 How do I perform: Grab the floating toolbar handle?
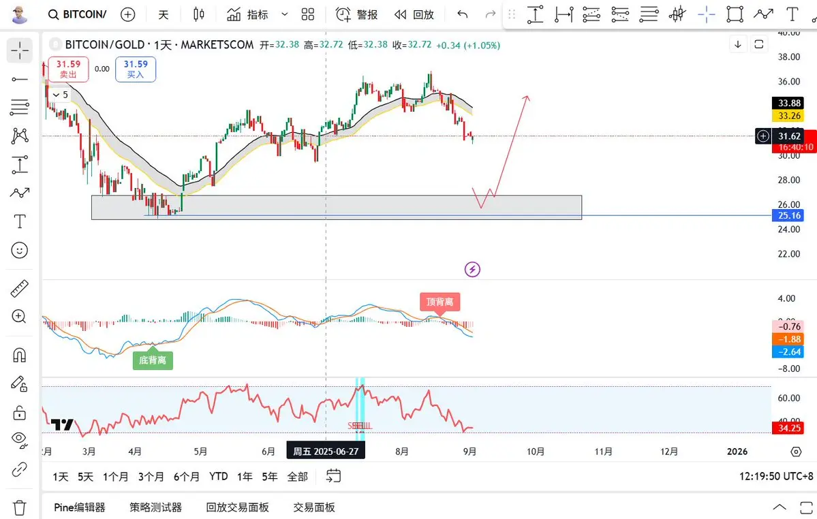click(512, 14)
